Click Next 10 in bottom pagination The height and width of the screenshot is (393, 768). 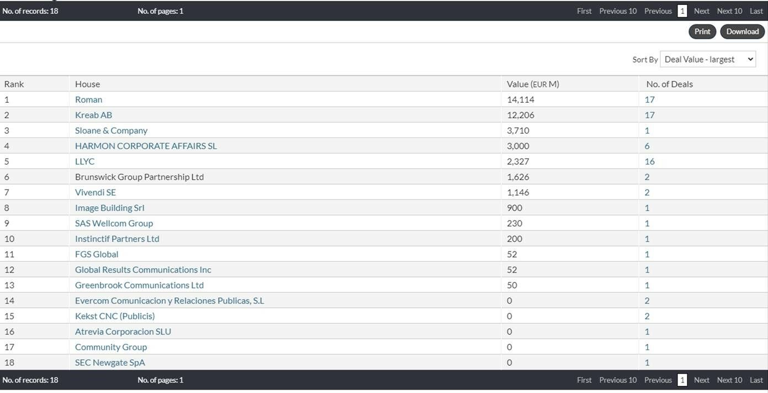[729, 380]
